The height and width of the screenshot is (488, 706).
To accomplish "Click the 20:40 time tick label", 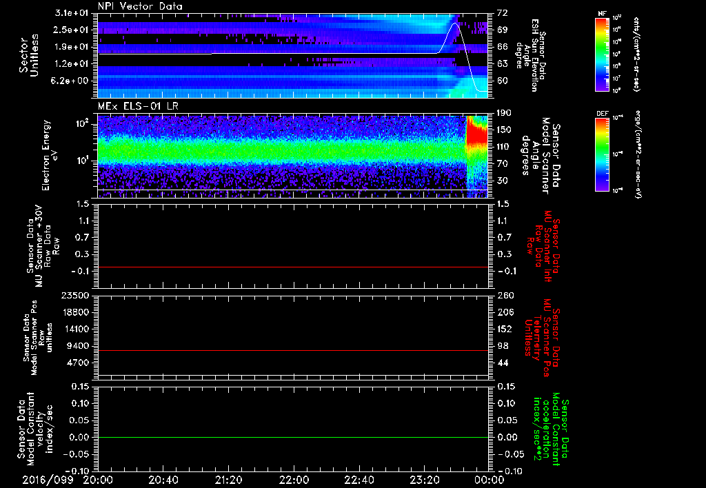I will pyautogui.click(x=163, y=480).
